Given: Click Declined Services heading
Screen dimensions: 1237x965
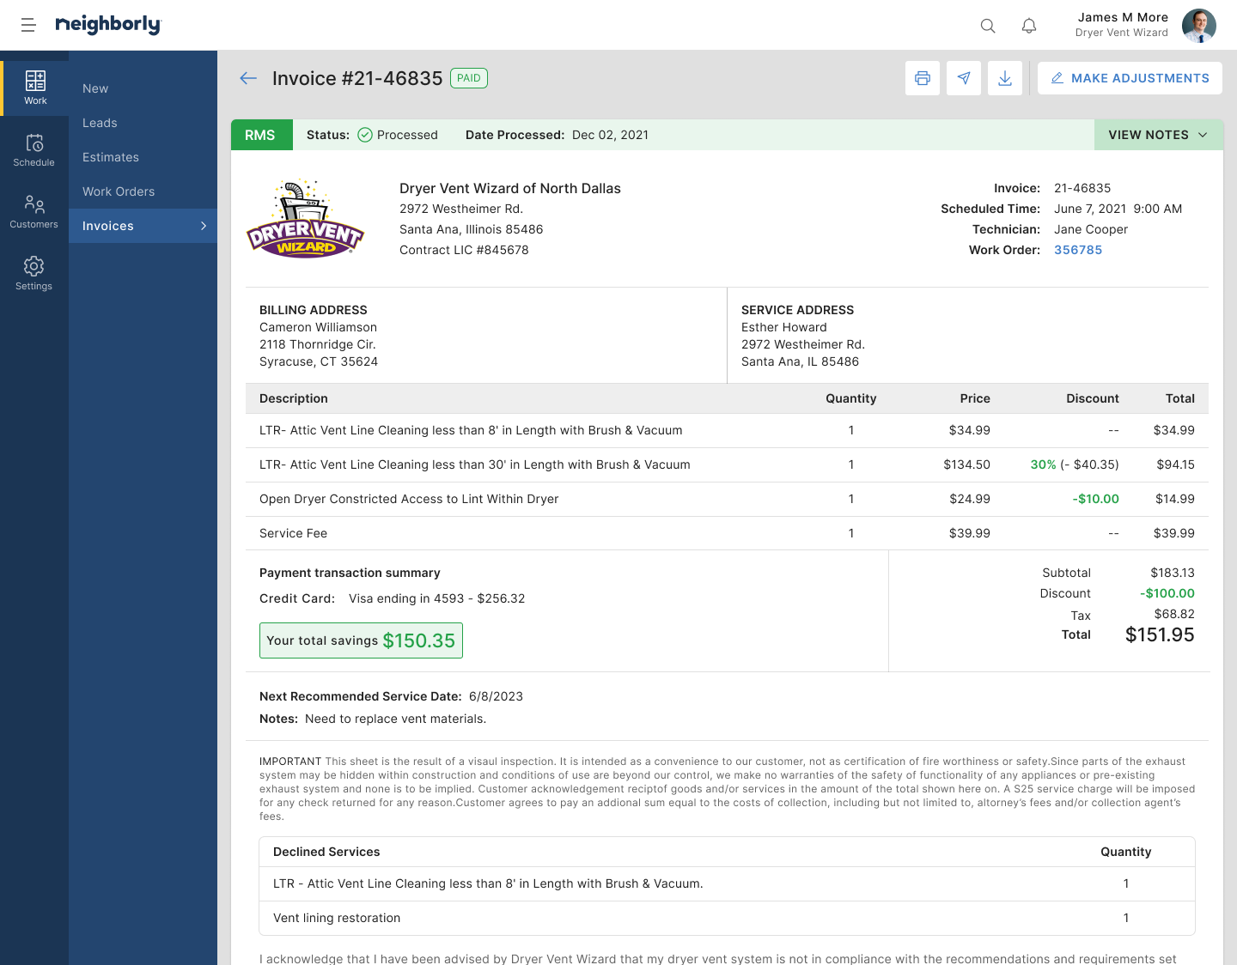Looking at the screenshot, I should [326, 852].
